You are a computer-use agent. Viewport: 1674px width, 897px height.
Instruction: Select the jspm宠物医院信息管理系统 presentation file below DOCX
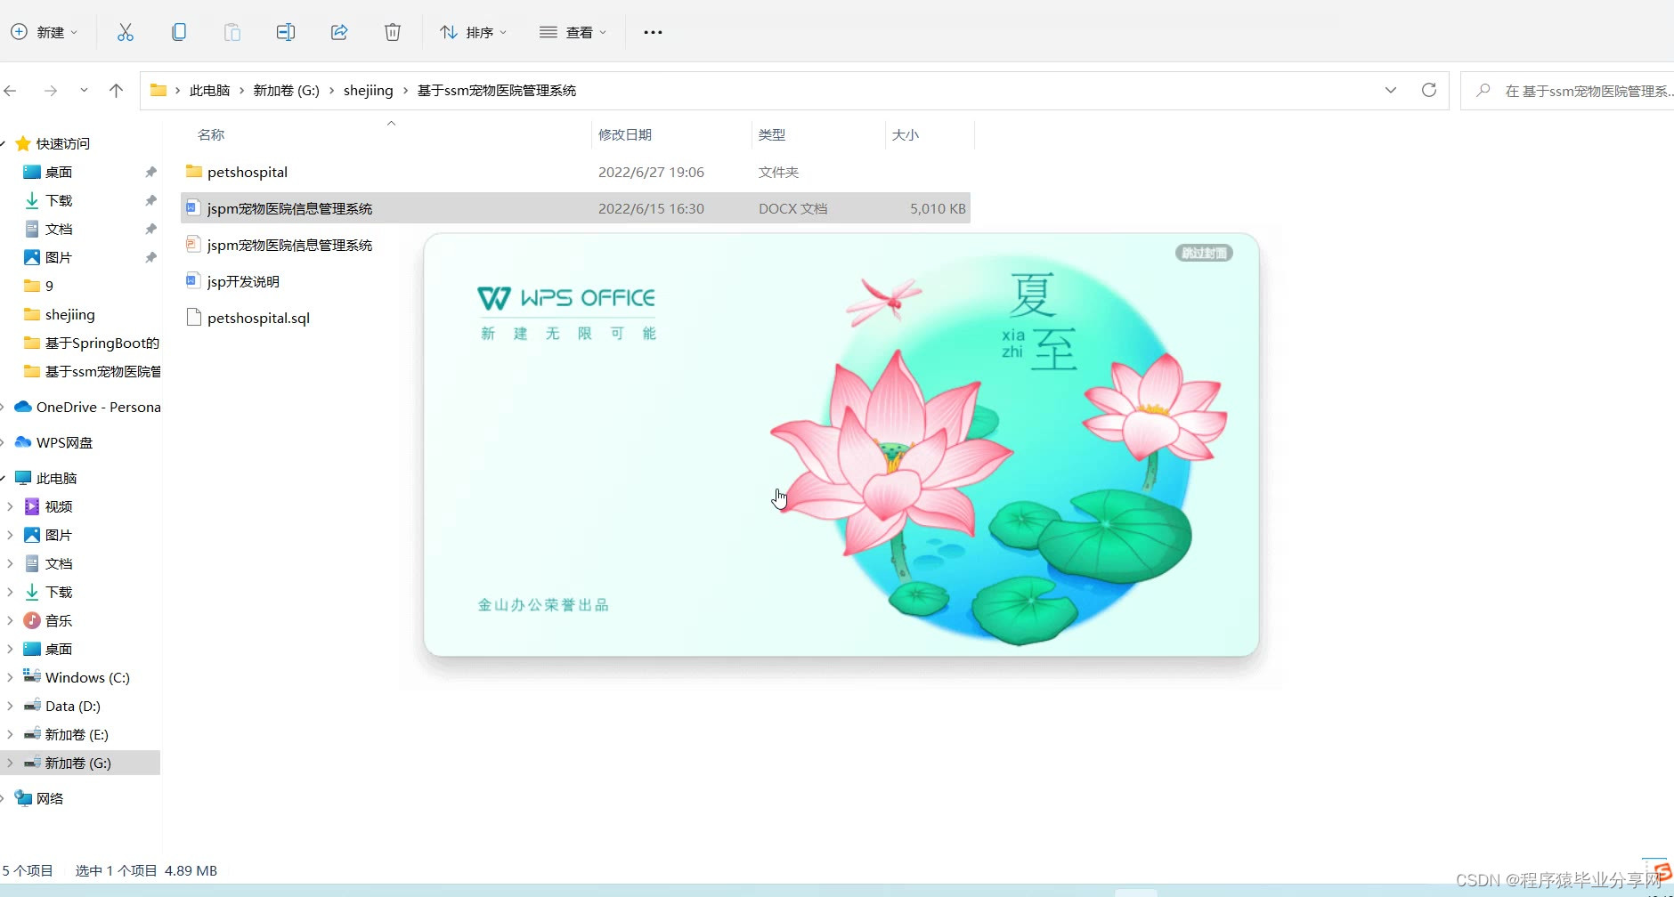click(289, 245)
